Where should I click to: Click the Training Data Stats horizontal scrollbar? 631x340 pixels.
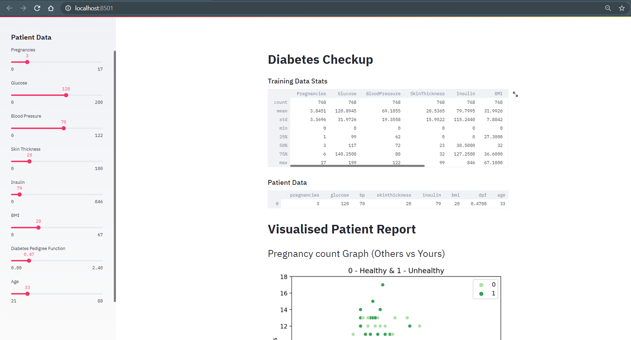357,166
